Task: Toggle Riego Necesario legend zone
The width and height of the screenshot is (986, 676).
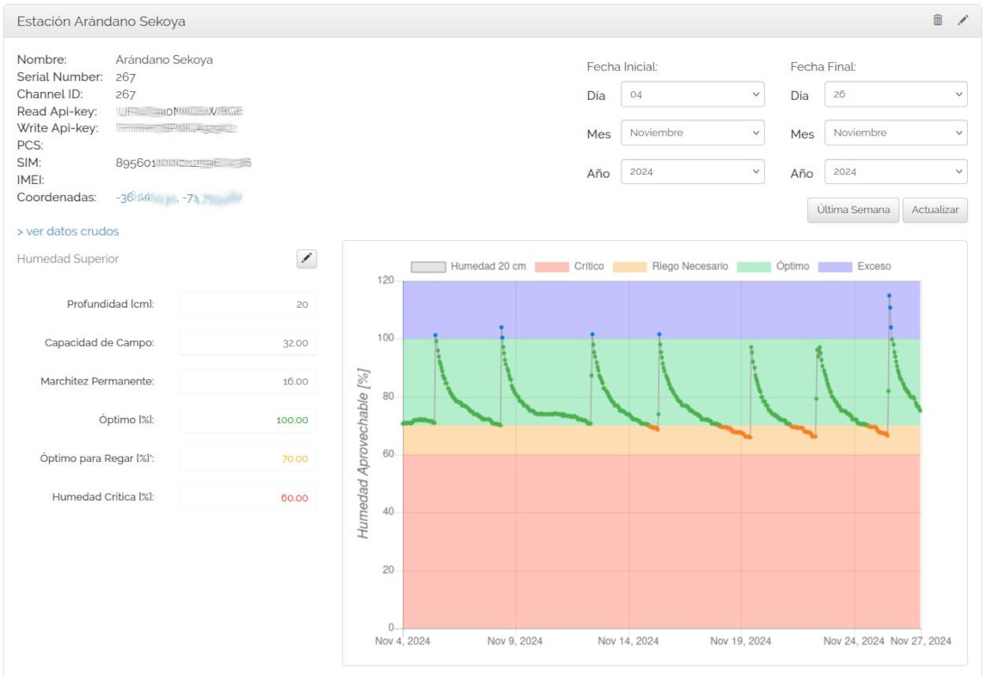Action: tap(629, 267)
